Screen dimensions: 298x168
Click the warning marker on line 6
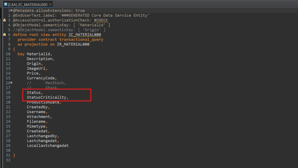point(4,35)
